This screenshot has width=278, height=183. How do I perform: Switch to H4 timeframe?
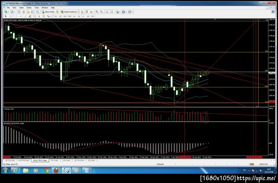coord(79,16)
